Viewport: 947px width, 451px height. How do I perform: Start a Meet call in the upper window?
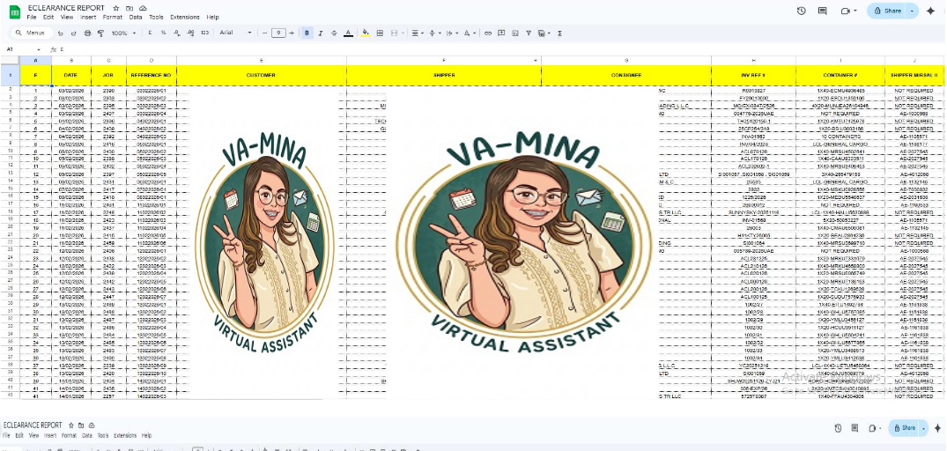pyautogui.click(x=845, y=11)
